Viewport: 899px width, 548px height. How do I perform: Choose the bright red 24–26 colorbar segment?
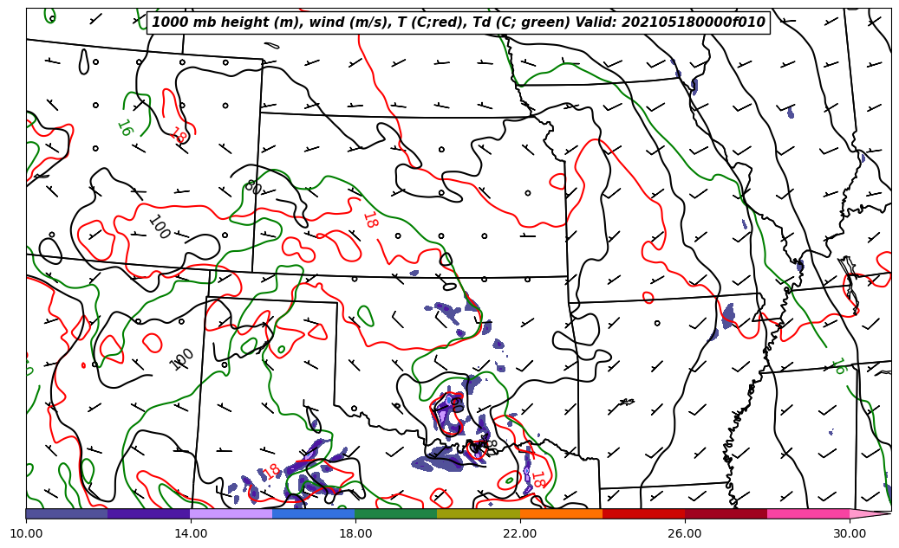coord(643,513)
